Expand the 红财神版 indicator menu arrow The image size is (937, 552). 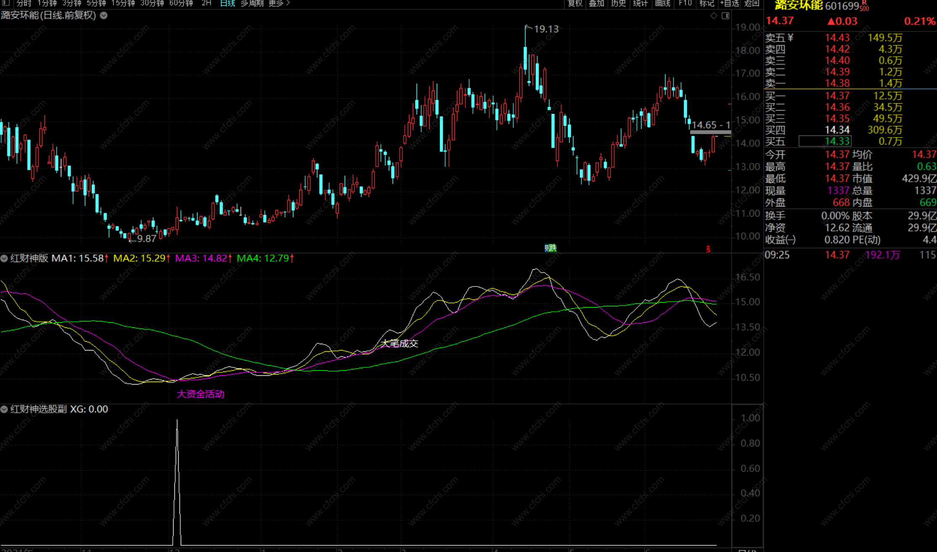(x=4, y=258)
